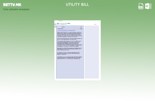Viewport: 155px width, 101px height.
Task: Click the blue link text line in bill
Action: (66, 31)
